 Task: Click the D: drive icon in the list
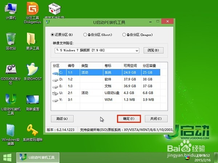tap(55, 80)
